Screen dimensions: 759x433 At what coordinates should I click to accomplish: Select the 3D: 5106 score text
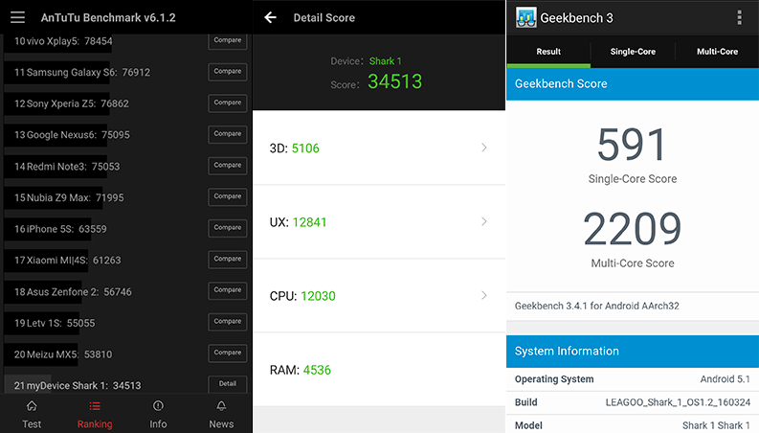coord(294,148)
